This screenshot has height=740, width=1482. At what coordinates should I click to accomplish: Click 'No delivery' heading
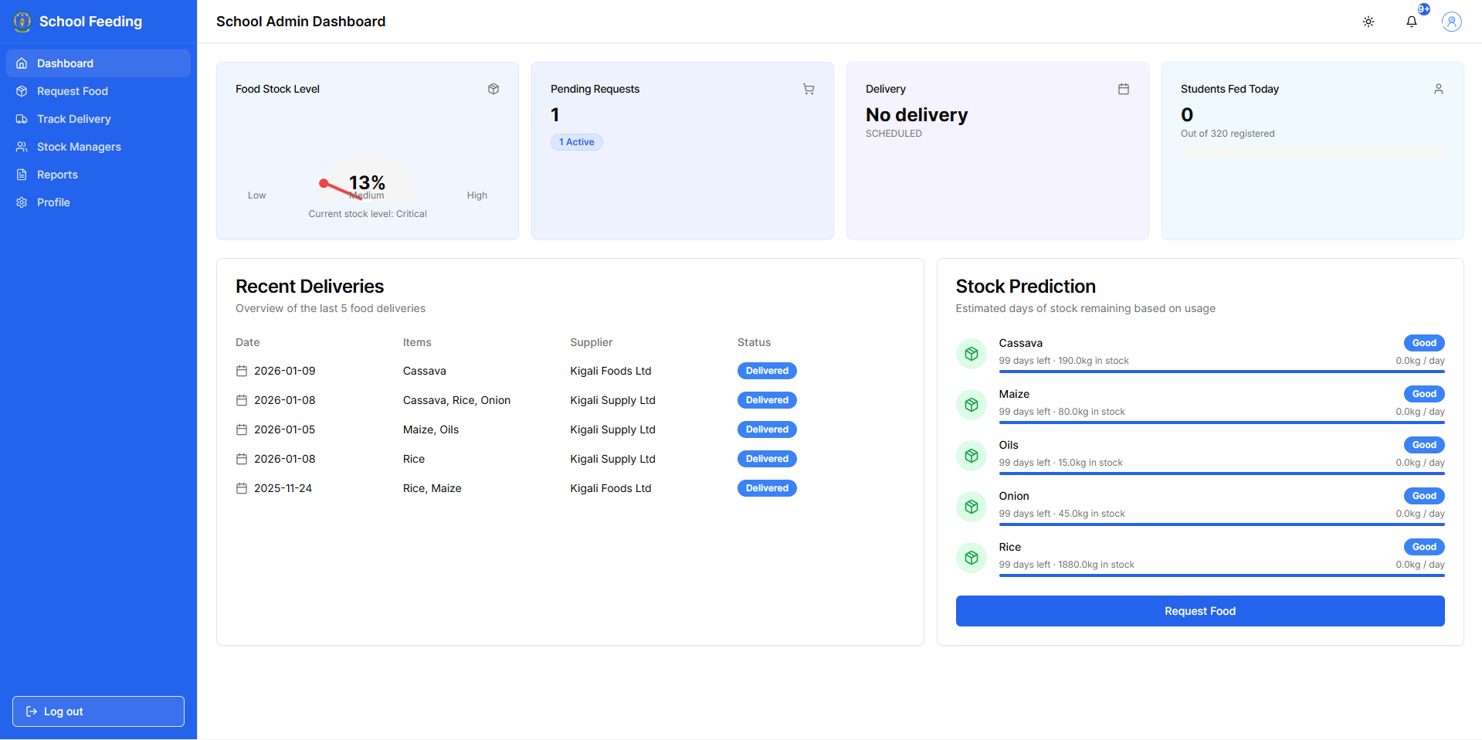917,115
